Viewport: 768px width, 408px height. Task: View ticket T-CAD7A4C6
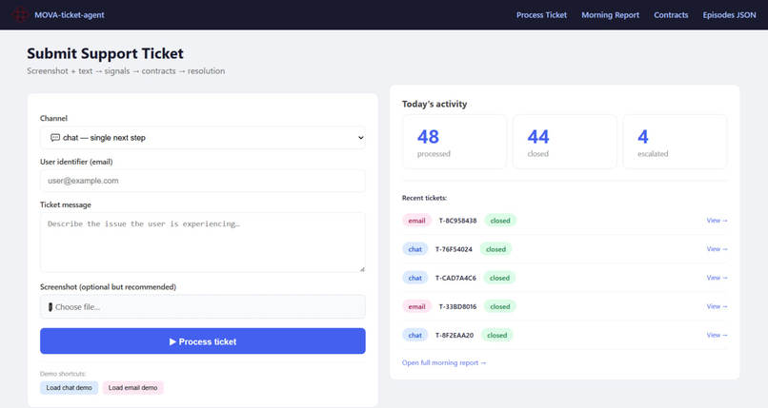(717, 278)
